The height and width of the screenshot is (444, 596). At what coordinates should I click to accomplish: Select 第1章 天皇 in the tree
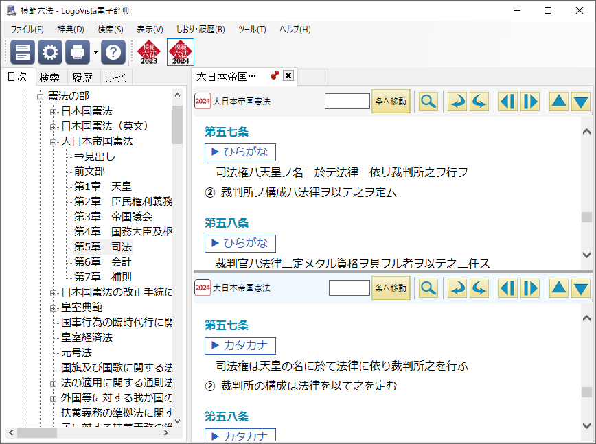pyautogui.click(x=102, y=186)
